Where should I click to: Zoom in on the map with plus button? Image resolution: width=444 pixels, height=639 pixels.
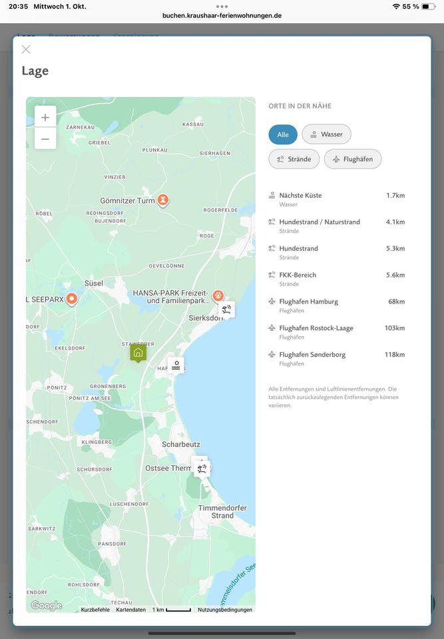(45, 117)
